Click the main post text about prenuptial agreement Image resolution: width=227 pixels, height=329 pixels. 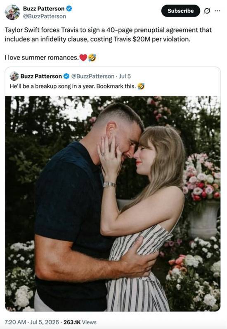(x=108, y=34)
